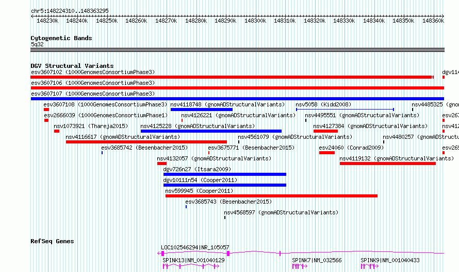Open the nsv4127384 variant label

(x=370, y=126)
